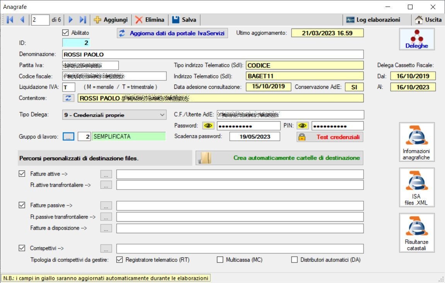This screenshot has width=445, height=283.
Task: Jump to the last record
Action: (x=83, y=20)
